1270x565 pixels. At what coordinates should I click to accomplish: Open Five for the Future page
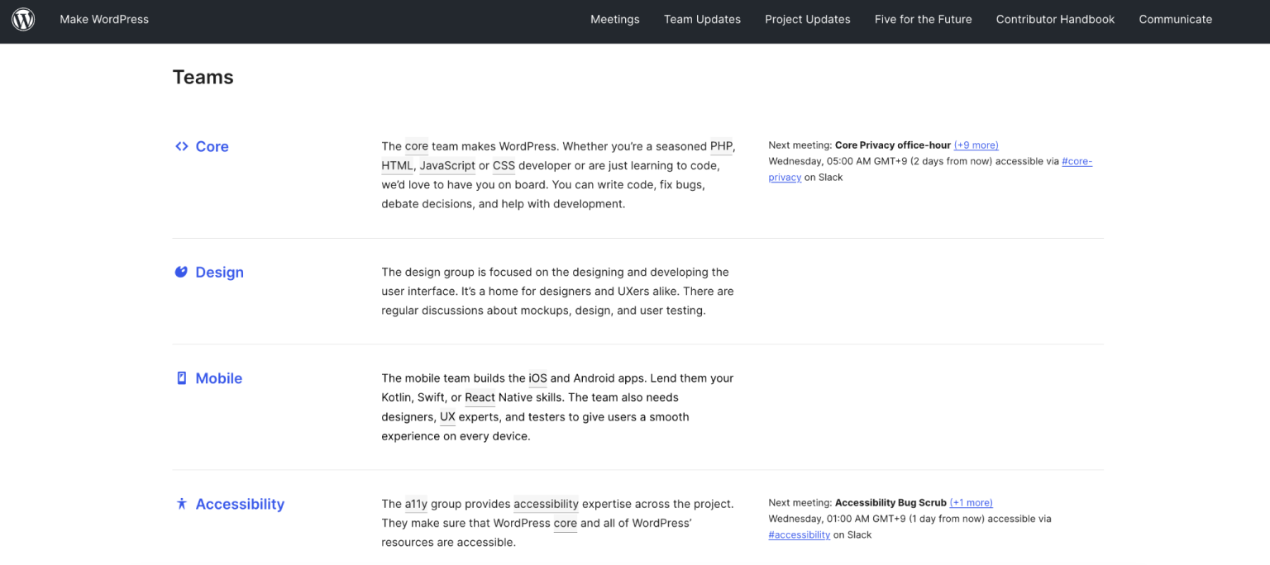click(x=924, y=19)
